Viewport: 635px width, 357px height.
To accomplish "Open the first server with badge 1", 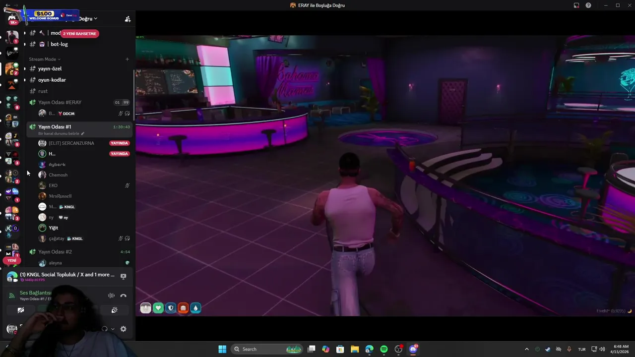I will [12, 37].
